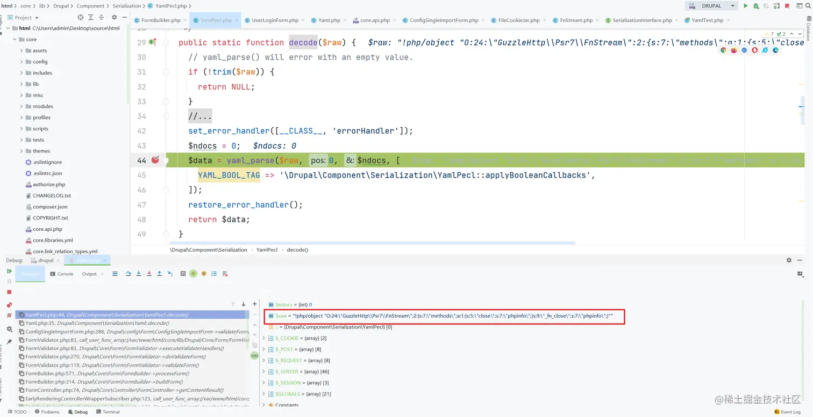Viewport: 813px width, 417px height.
Task: View breakpoints icon in Debug sidebar
Action: click(x=9, y=305)
